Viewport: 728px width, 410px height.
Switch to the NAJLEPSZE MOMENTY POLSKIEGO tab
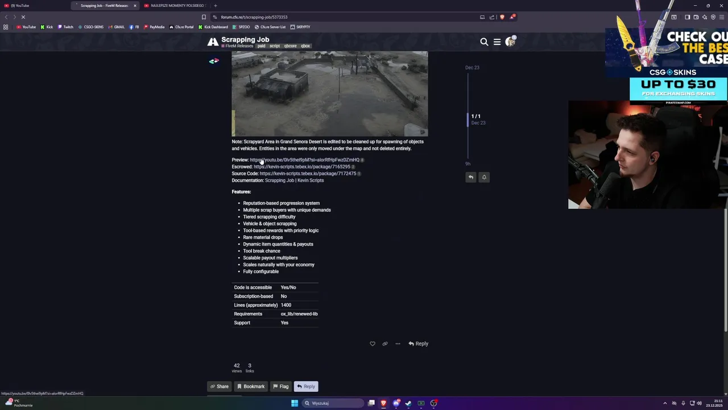coord(175,6)
